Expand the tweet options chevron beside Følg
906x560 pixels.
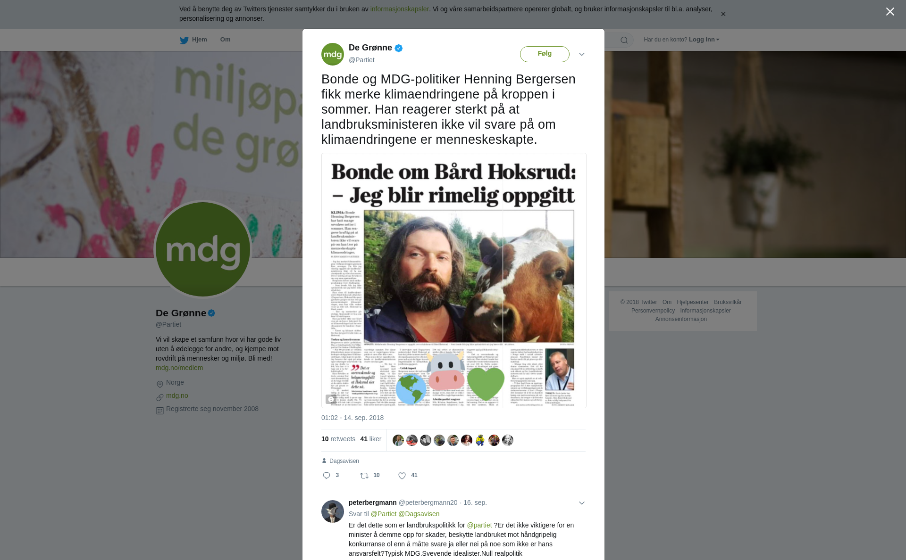(x=582, y=54)
